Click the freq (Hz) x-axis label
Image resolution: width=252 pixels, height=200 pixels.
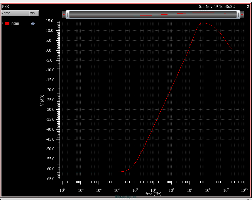point(153,194)
